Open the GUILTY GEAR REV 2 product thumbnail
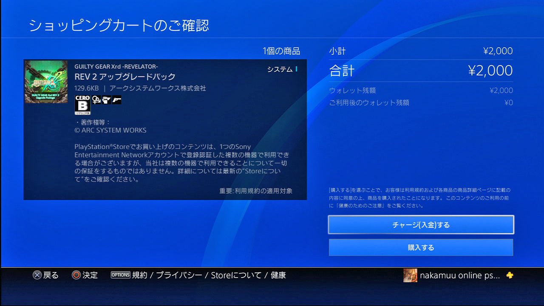The width and height of the screenshot is (544, 306). point(46,82)
